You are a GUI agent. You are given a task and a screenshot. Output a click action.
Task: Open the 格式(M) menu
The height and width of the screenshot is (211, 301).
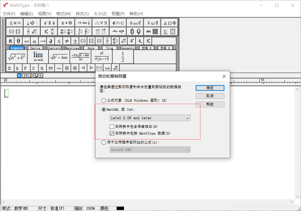click(x=64, y=14)
